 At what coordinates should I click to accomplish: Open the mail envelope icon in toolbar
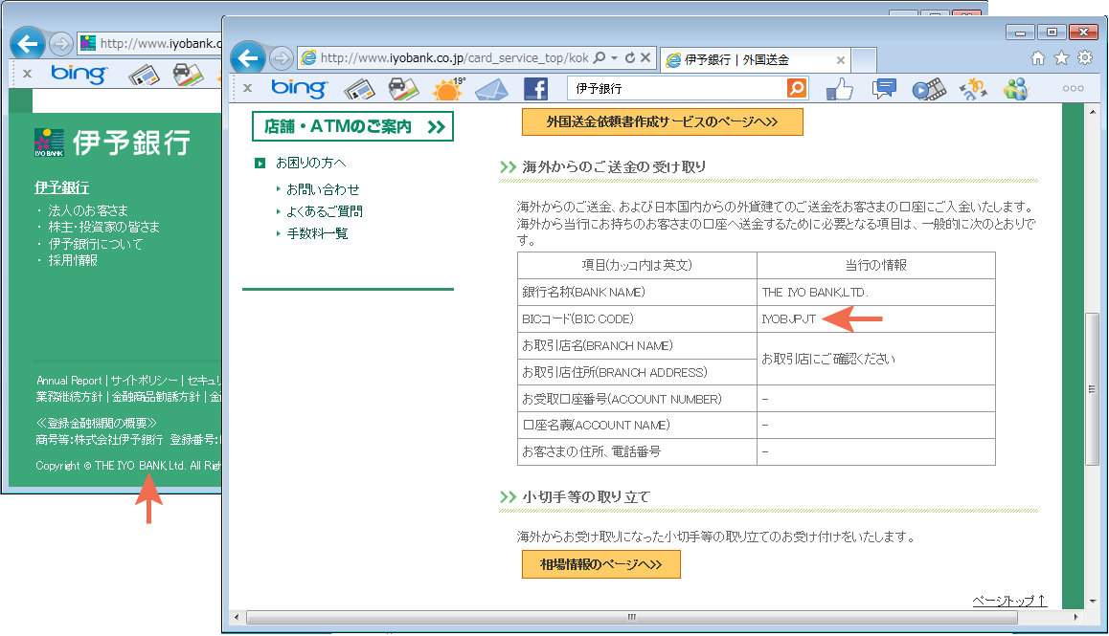pyautogui.click(x=491, y=90)
